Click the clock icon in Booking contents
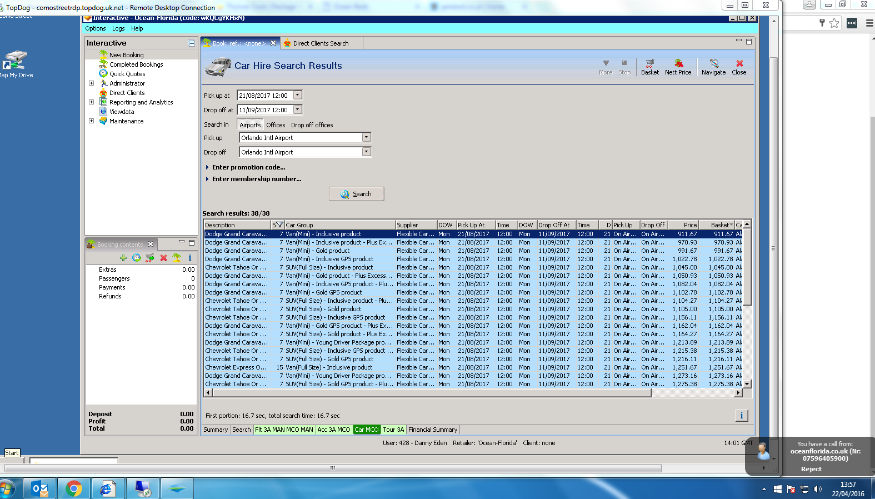This screenshot has width=875, height=499. [x=137, y=258]
